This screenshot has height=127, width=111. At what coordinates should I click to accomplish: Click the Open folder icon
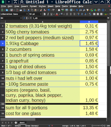(7, 10)
